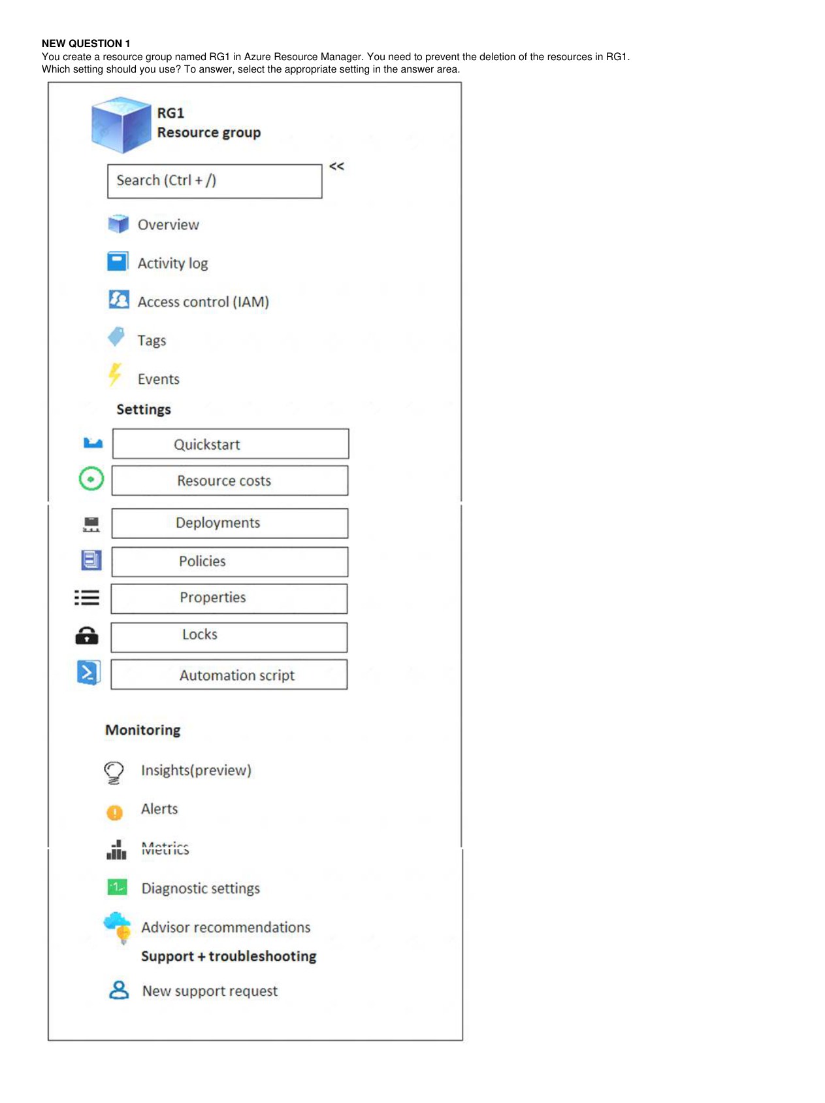Open Insights(preview) under Monitoring

196,770
